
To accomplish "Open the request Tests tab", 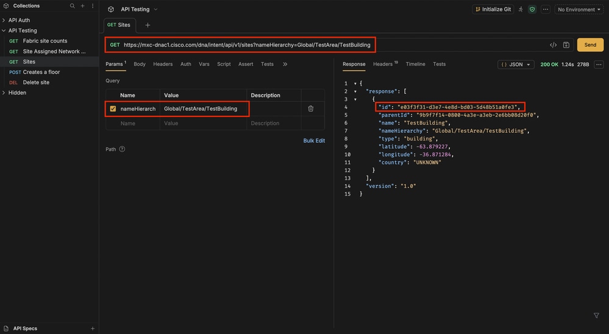I will (x=267, y=64).
